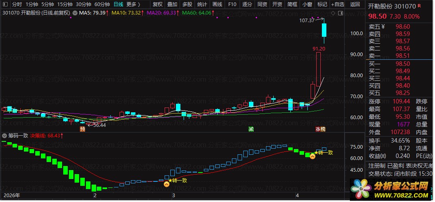This screenshot has height=202, width=435.
Task: Click the 卖一 price 98.51
Action: coord(403,56)
